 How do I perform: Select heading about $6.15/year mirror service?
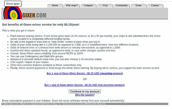(x=41, y=25)
